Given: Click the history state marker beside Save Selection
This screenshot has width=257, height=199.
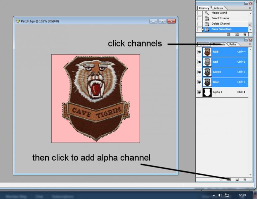Looking at the screenshot, I should [203, 30].
